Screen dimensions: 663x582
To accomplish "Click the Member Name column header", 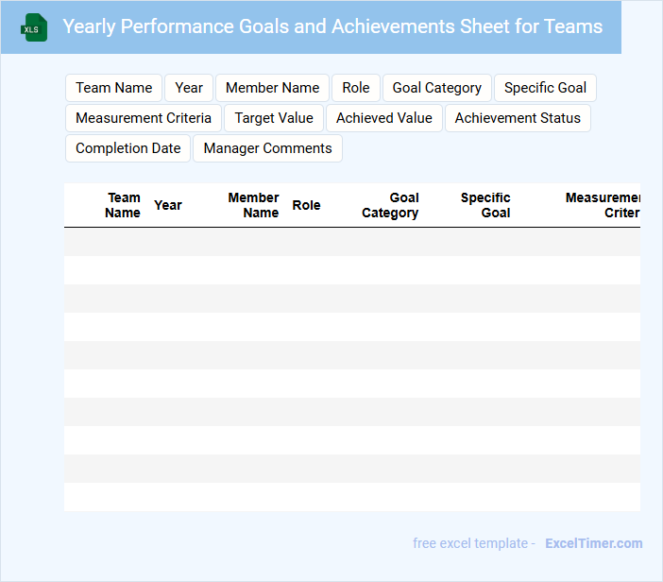I will (253, 205).
